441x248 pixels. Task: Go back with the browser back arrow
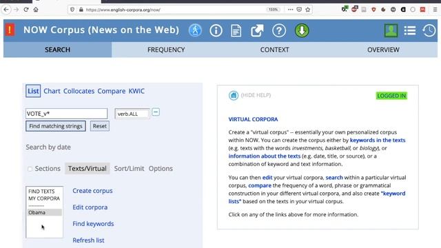pyautogui.click(x=6, y=10)
